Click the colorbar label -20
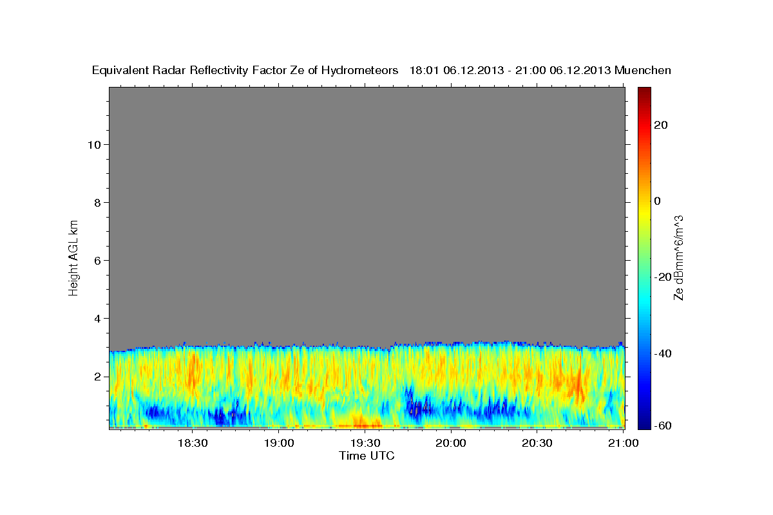 [x=663, y=277]
